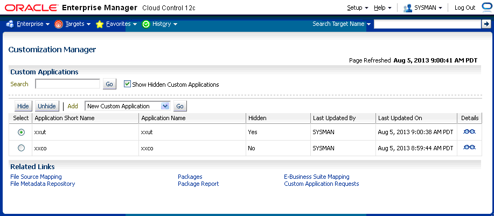
Task: Click the Select column header
Action: pos(21,118)
